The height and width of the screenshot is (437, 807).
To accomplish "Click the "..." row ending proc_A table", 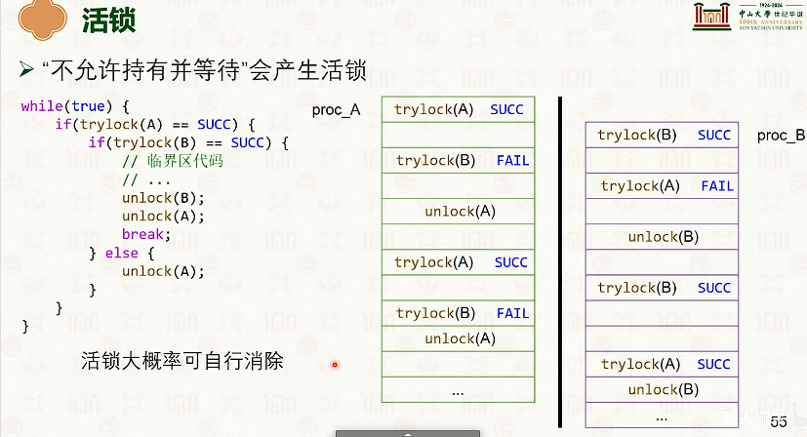I will click(458, 389).
